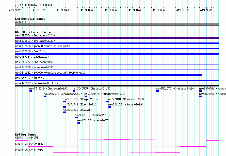The height and width of the screenshot is (156, 226).
Task: Click the 22q13.2 cytogenetic band label
Action: pos(21,22)
